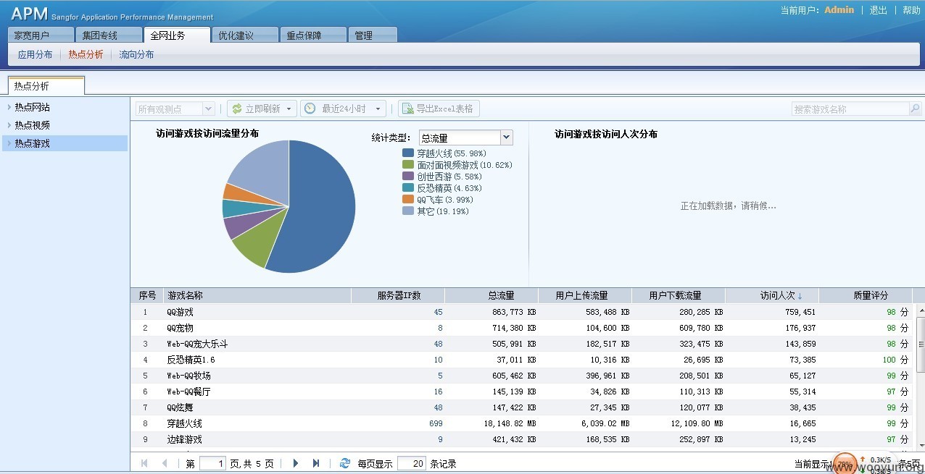Image resolution: width=925 pixels, height=474 pixels.
Task: Click the pagination refresh icon
Action: 345,463
